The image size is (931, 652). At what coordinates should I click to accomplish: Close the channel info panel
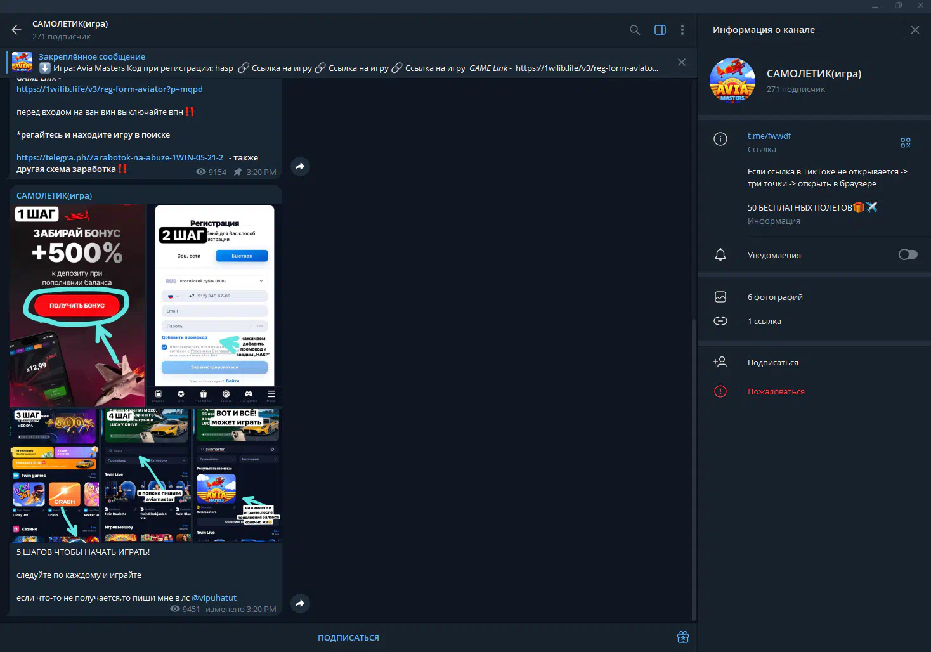[x=915, y=30]
